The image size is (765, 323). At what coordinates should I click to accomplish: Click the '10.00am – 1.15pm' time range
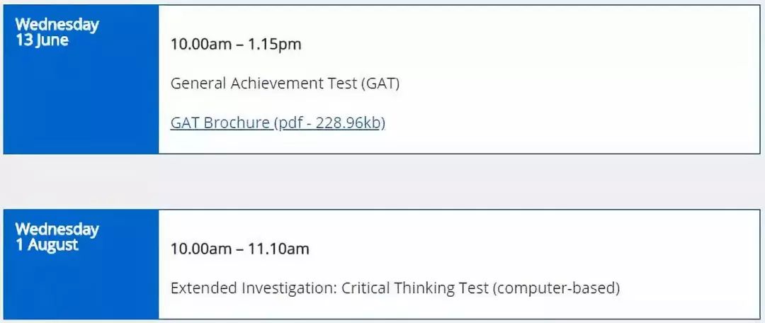click(x=236, y=45)
